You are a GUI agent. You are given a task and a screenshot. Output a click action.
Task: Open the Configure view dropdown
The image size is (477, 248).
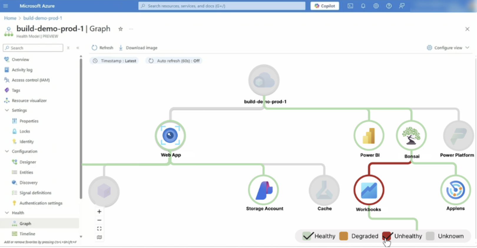448,48
